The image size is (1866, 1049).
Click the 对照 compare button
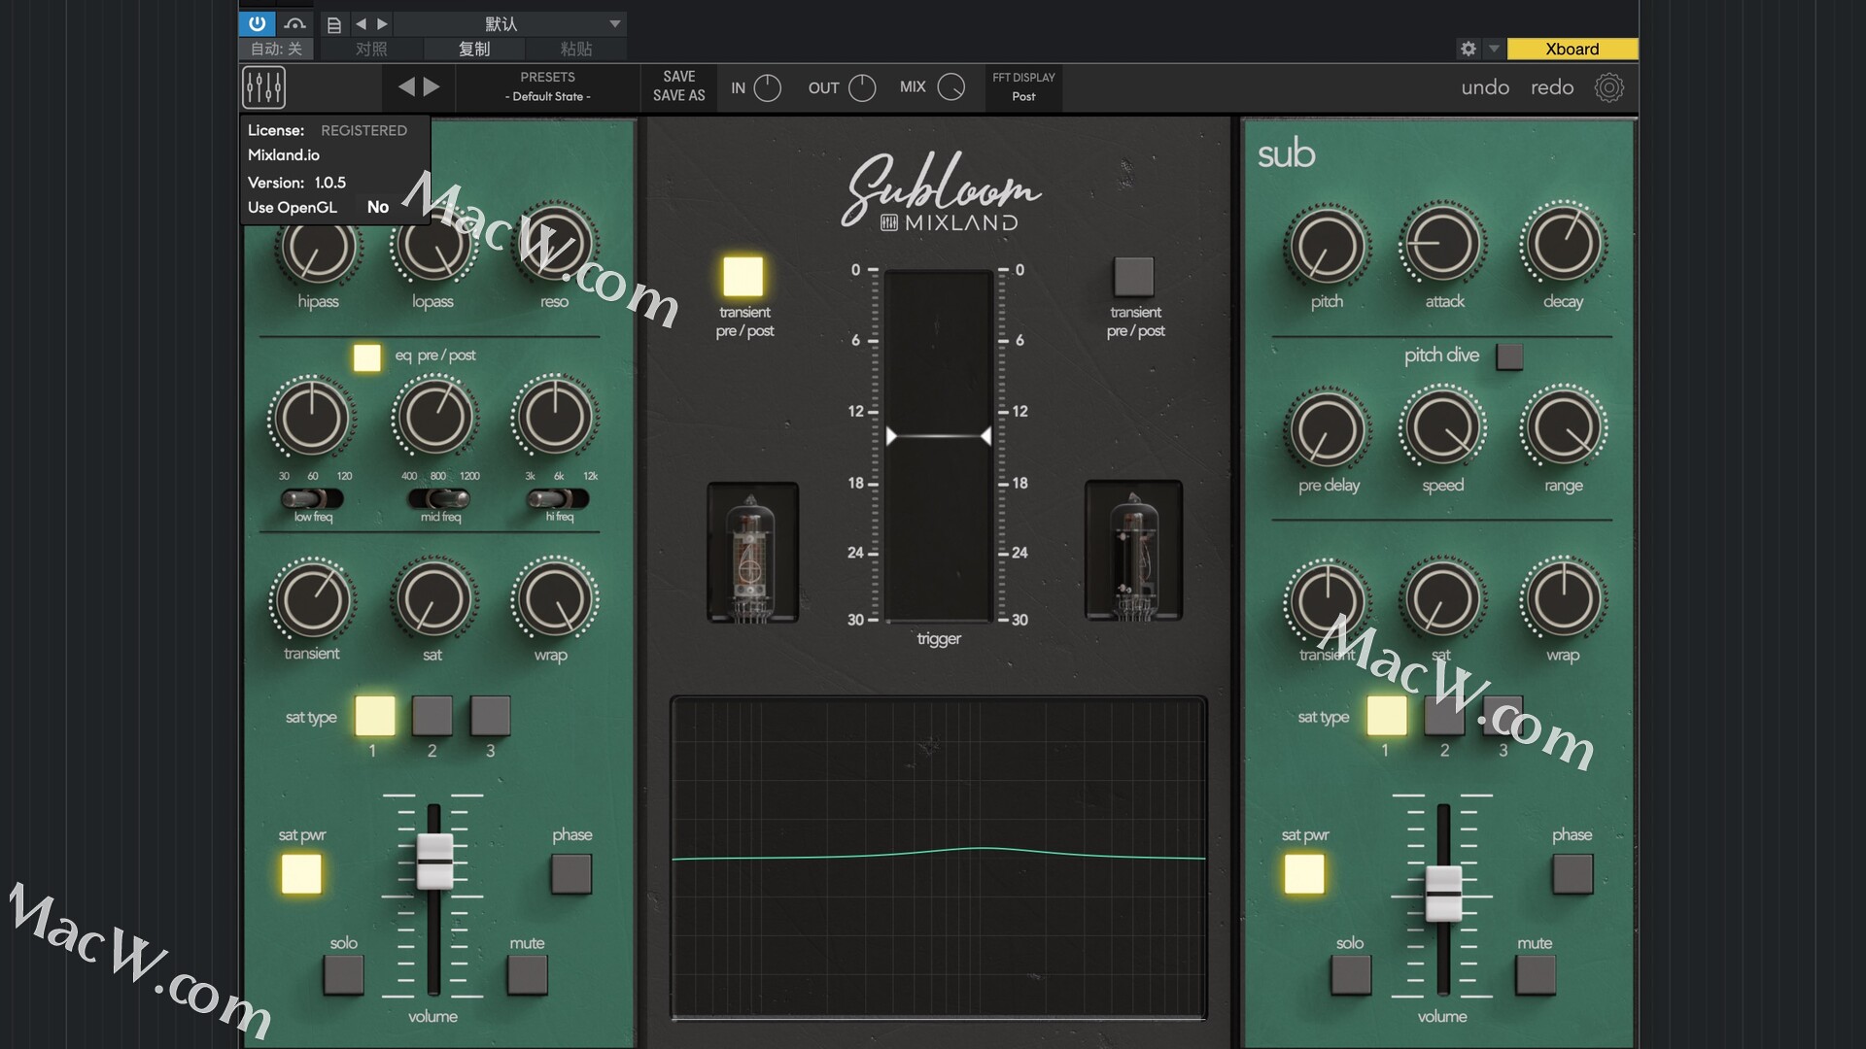[x=371, y=49]
